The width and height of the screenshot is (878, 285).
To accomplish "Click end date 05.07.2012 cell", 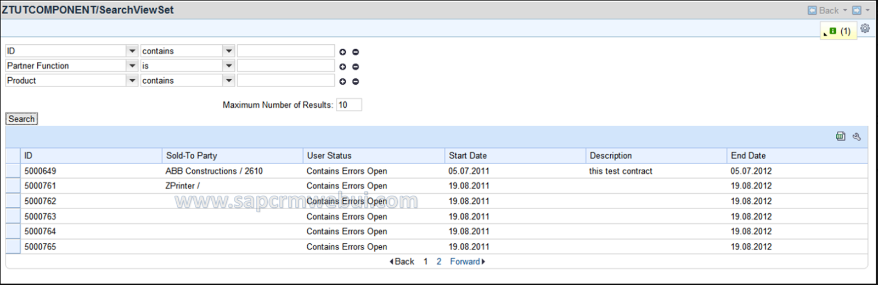I will pyautogui.click(x=751, y=171).
